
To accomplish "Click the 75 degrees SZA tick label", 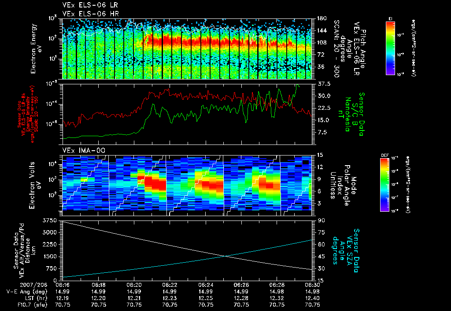I will (x=321, y=232).
